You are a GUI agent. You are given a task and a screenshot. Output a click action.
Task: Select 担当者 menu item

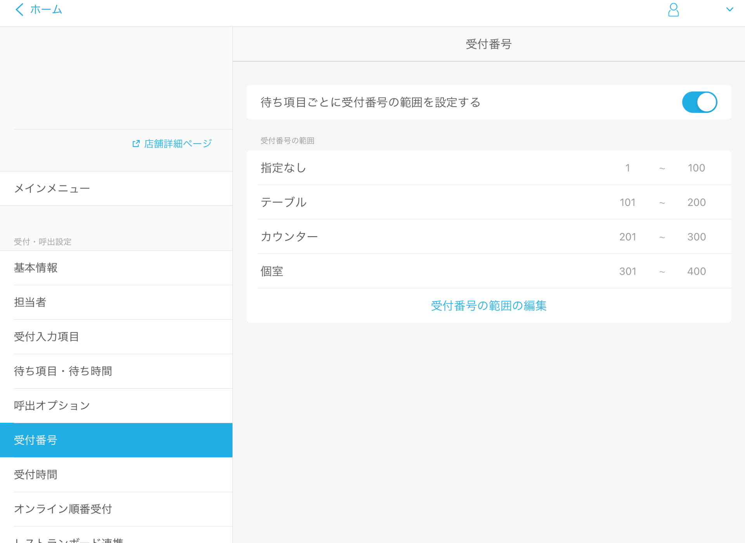coord(30,302)
